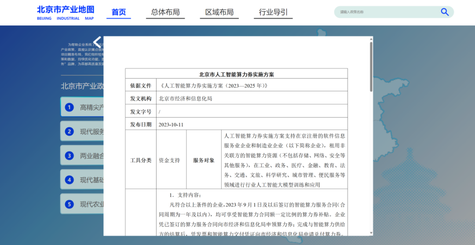475x245 pixels.
Task: Click the 发文机构 row label
Action: coord(141,99)
